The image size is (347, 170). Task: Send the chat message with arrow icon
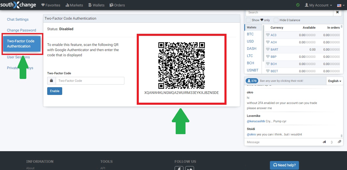(324, 142)
